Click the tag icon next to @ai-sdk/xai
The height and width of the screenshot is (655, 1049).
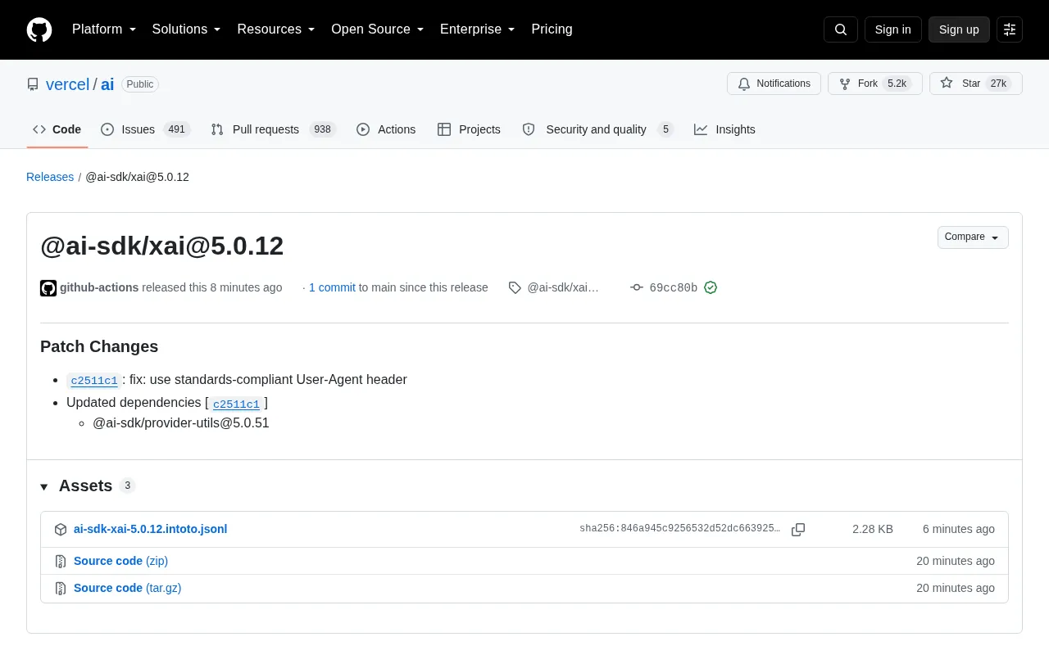pos(515,287)
